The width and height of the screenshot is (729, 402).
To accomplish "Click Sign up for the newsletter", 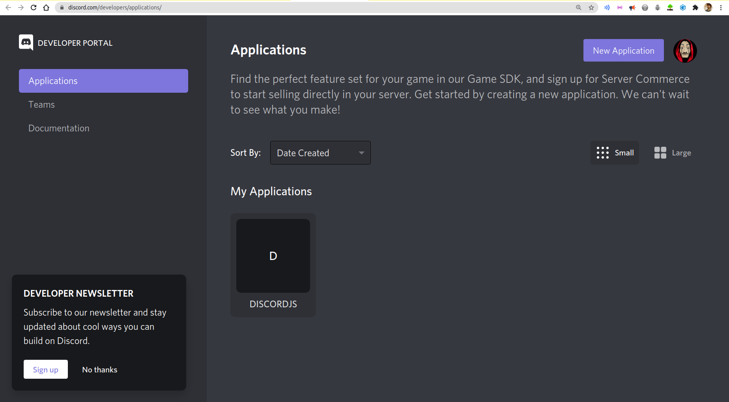I will coord(46,369).
